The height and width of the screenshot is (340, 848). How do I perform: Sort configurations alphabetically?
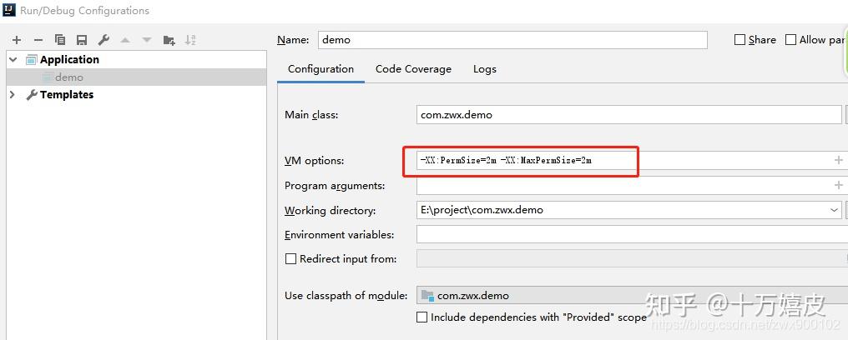(x=190, y=40)
